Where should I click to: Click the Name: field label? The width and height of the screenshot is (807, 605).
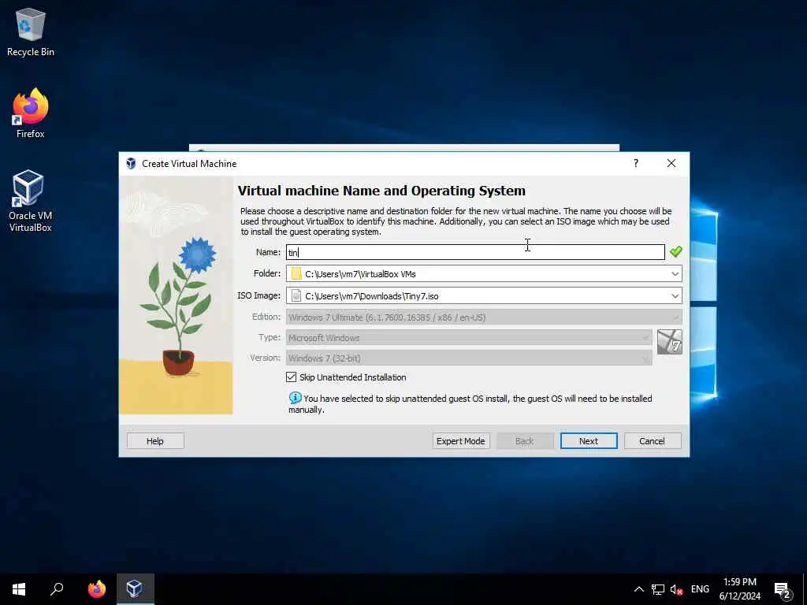pos(268,252)
